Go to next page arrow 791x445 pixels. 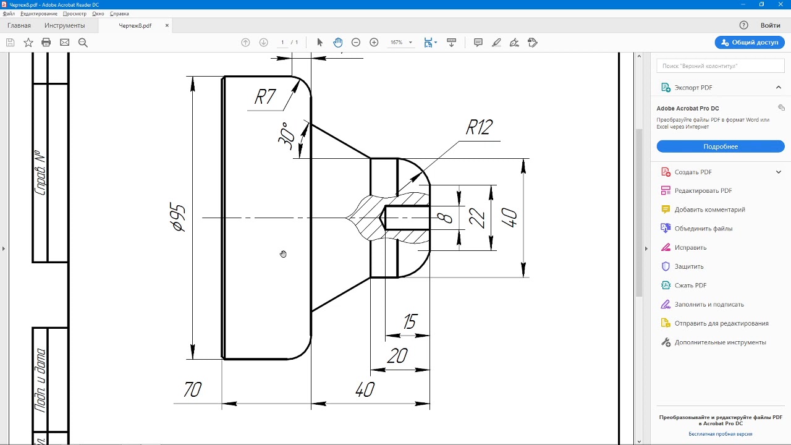tap(264, 43)
